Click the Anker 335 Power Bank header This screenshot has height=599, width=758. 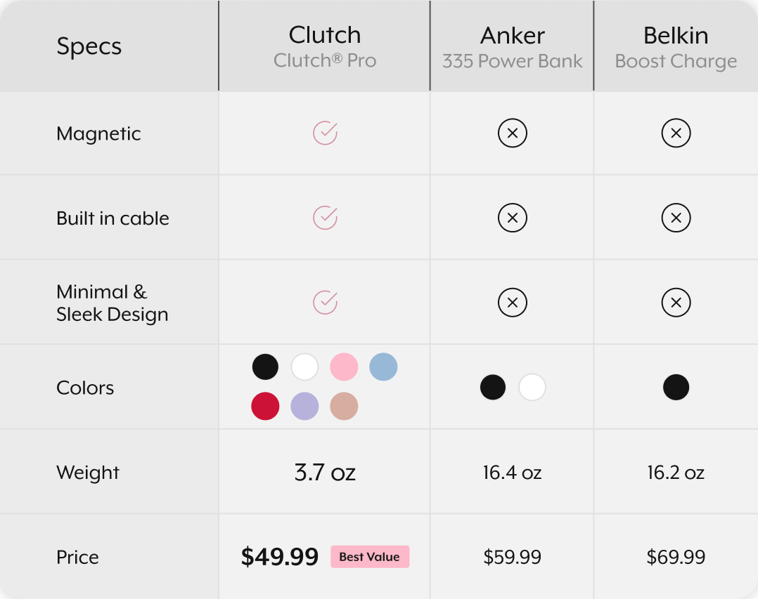click(513, 47)
